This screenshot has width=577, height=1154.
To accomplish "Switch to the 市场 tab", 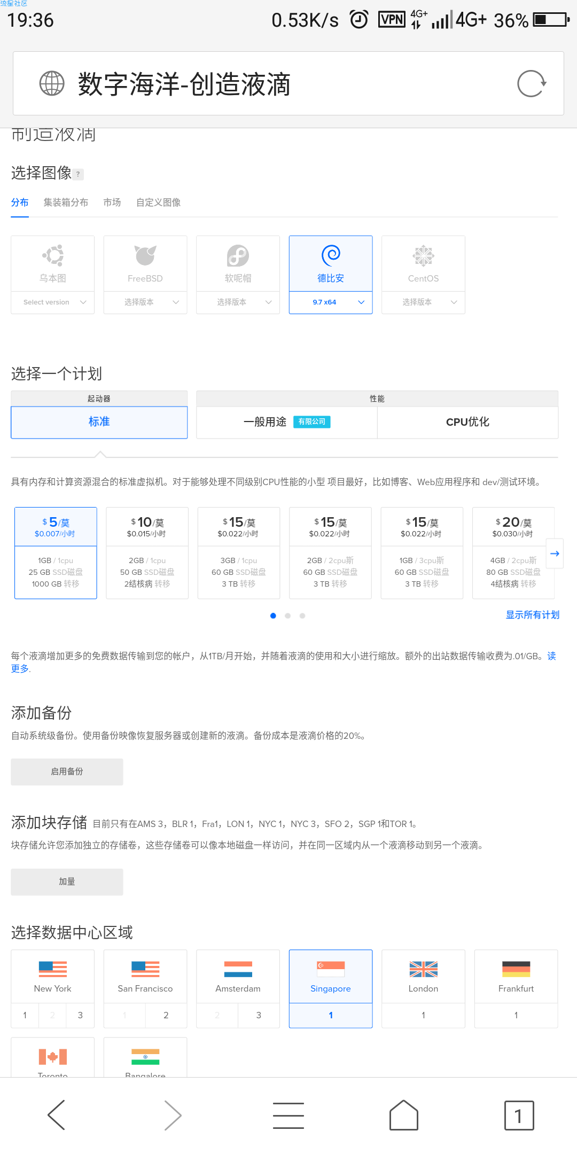I will [x=112, y=202].
